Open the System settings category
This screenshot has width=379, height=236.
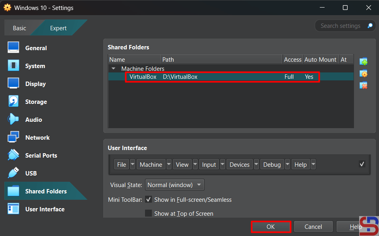tap(35, 66)
